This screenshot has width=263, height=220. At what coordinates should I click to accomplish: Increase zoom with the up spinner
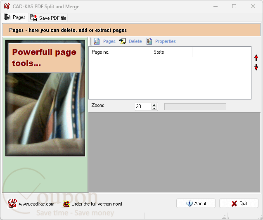(x=154, y=105)
